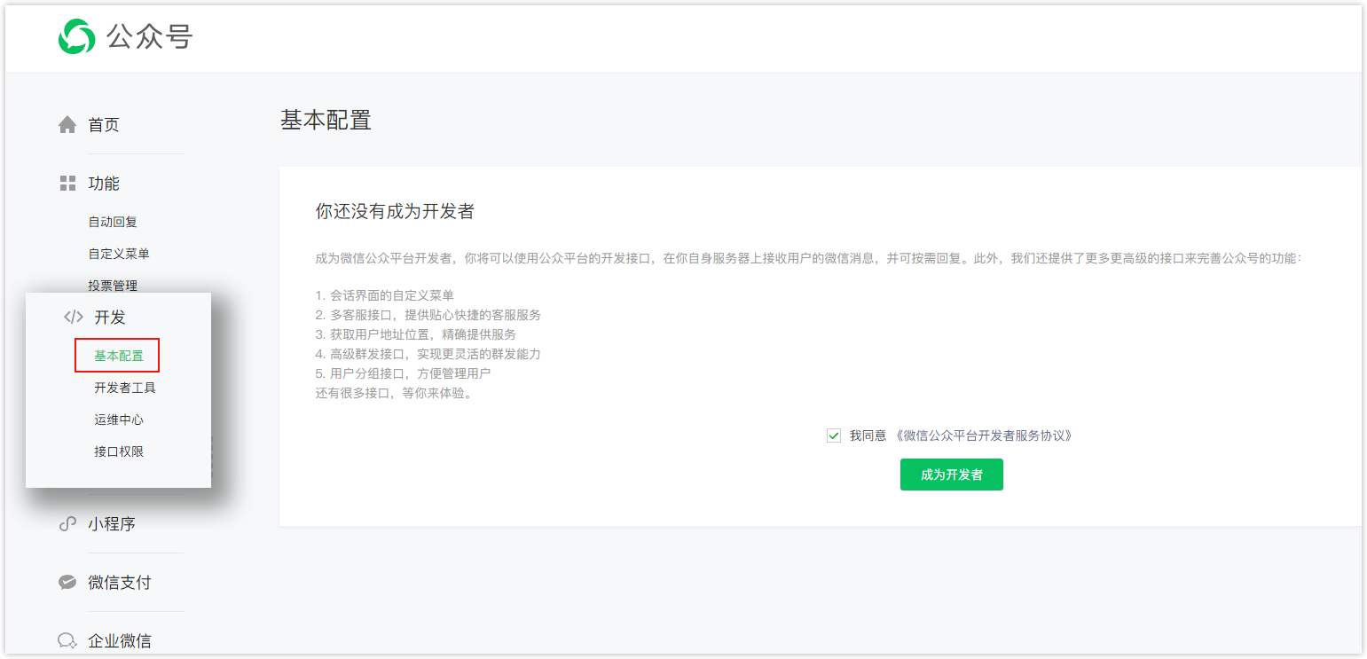Open 投票管理 in the sidebar
The image size is (1367, 659).
tap(113, 286)
